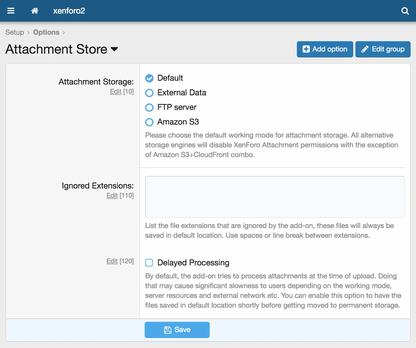
Task: Click the plus icon in Add option
Action: [x=306, y=49]
